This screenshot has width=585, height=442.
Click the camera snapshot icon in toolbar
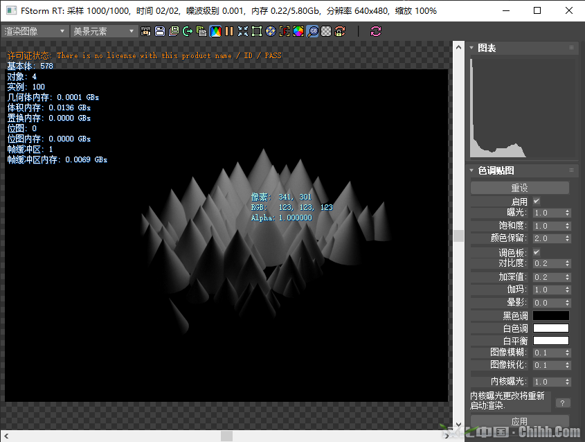(x=146, y=31)
